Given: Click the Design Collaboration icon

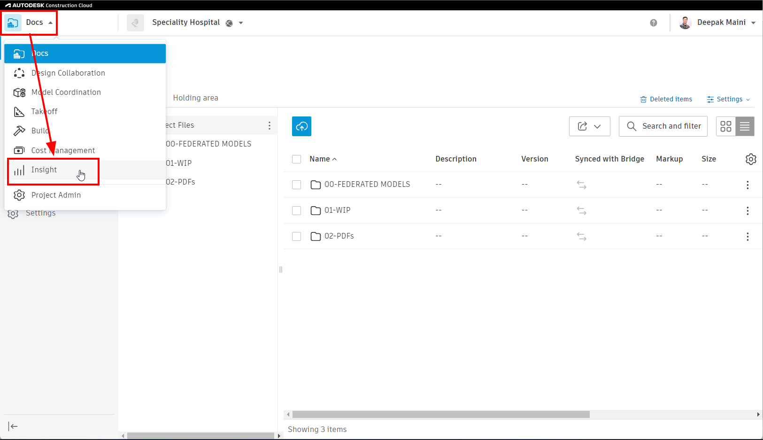Looking at the screenshot, I should click(19, 73).
